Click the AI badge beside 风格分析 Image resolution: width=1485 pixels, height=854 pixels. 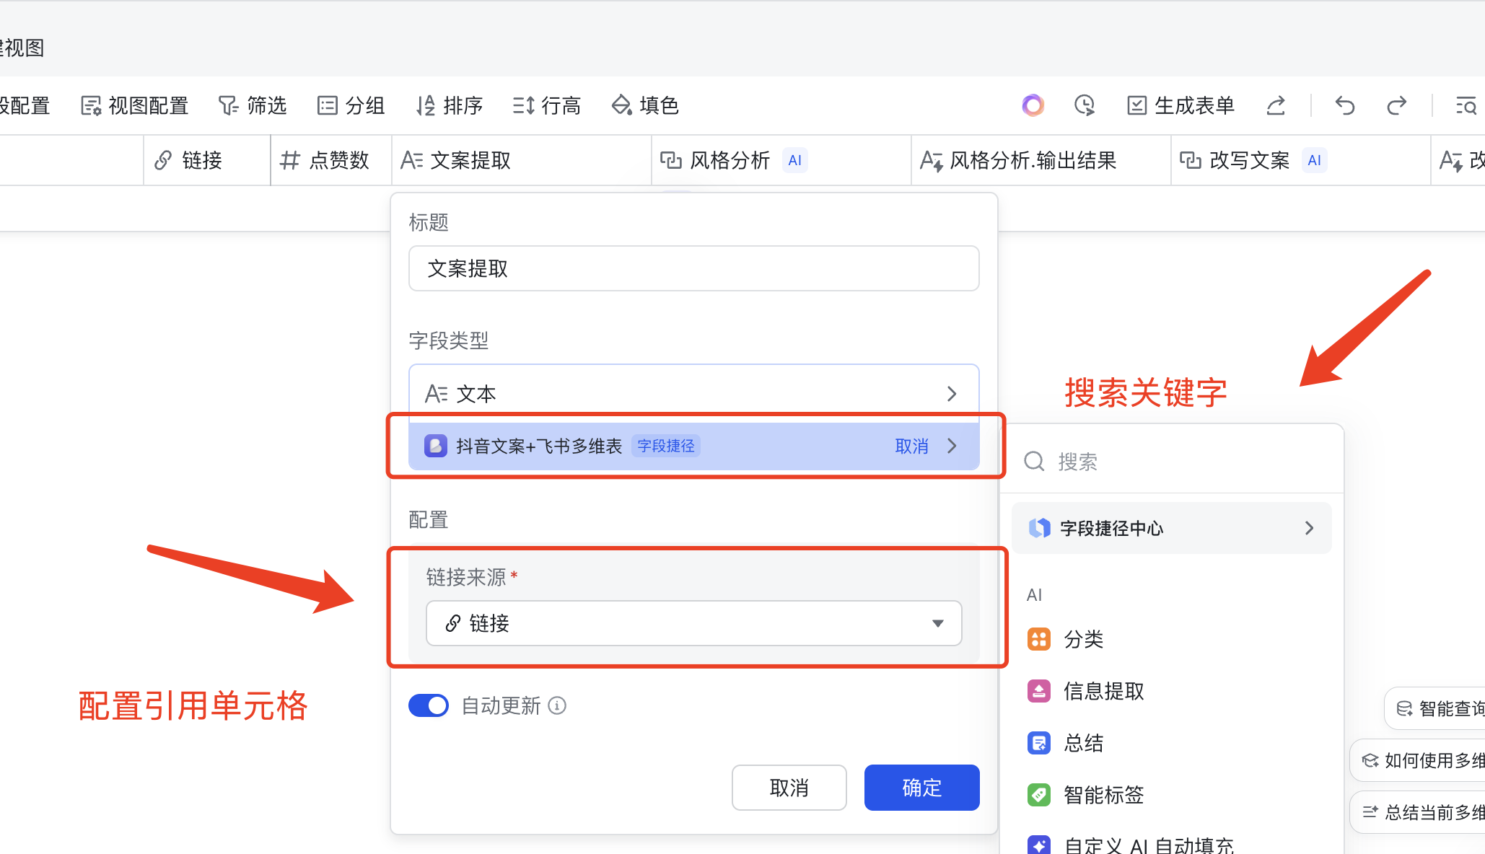point(794,160)
